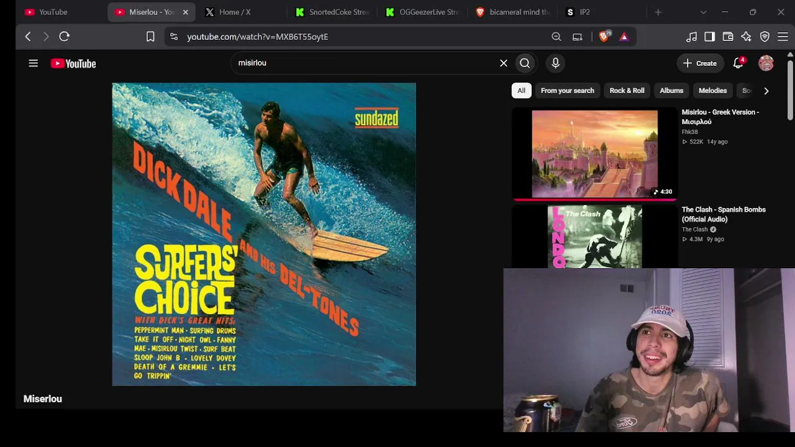795x447 pixels.
Task: Click the picture-in-picture icon in address bar
Action: [x=578, y=37]
